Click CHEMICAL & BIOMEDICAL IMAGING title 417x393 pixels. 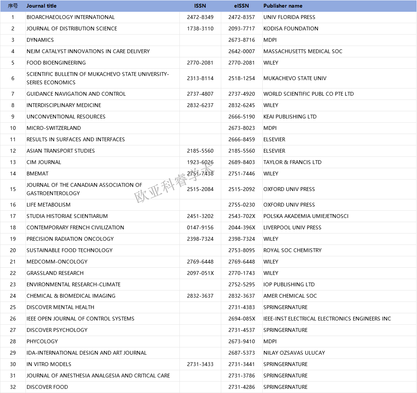coord(71,297)
